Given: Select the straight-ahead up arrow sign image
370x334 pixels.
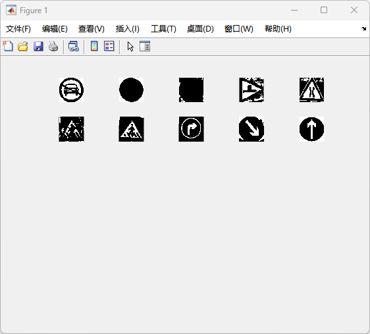Looking at the screenshot, I should [311, 129].
